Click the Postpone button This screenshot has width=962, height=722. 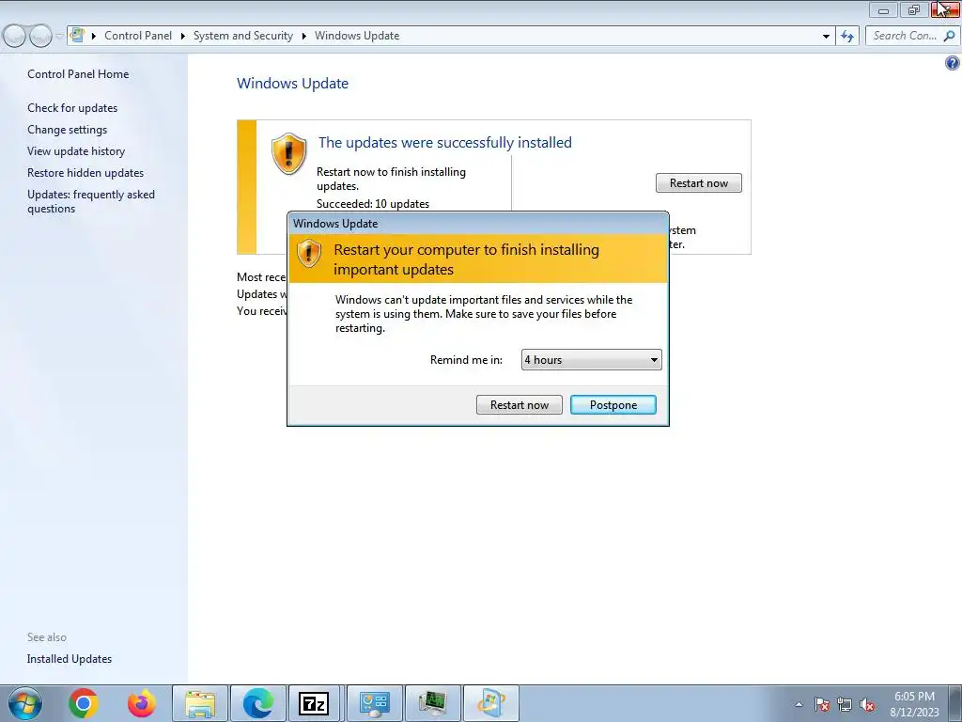pyautogui.click(x=613, y=404)
